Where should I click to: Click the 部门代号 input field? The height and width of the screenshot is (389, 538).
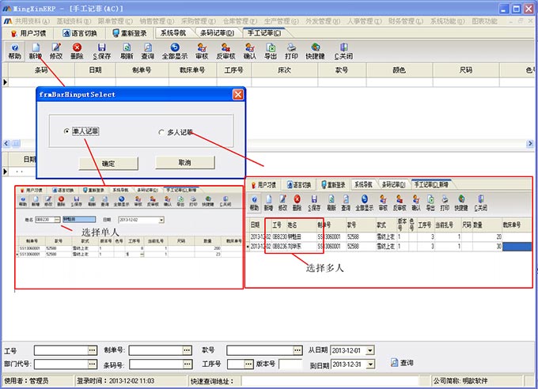(61, 364)
